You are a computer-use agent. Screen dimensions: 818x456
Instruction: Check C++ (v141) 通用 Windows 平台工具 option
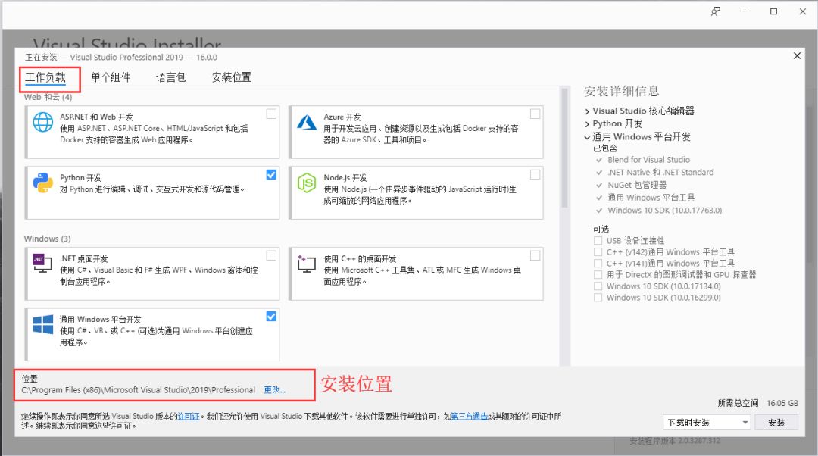click(x=598, y=264)
